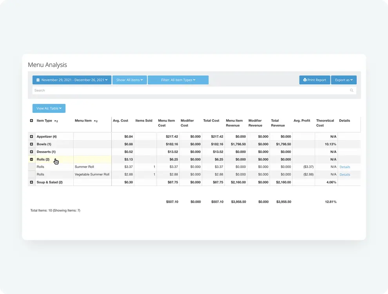This screenshot has height=294, width=388.
Task: Change the View As: Table option
Action: (49, 108)
